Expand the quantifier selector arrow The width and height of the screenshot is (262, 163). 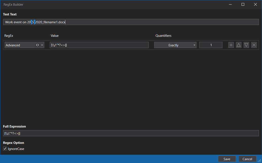[x=194, y=45]
